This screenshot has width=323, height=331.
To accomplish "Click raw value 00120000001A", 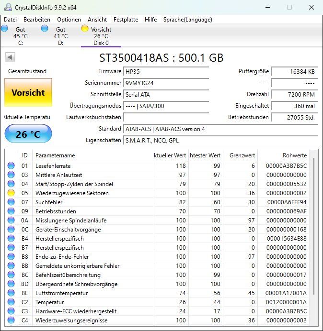I will click(286, 302).
